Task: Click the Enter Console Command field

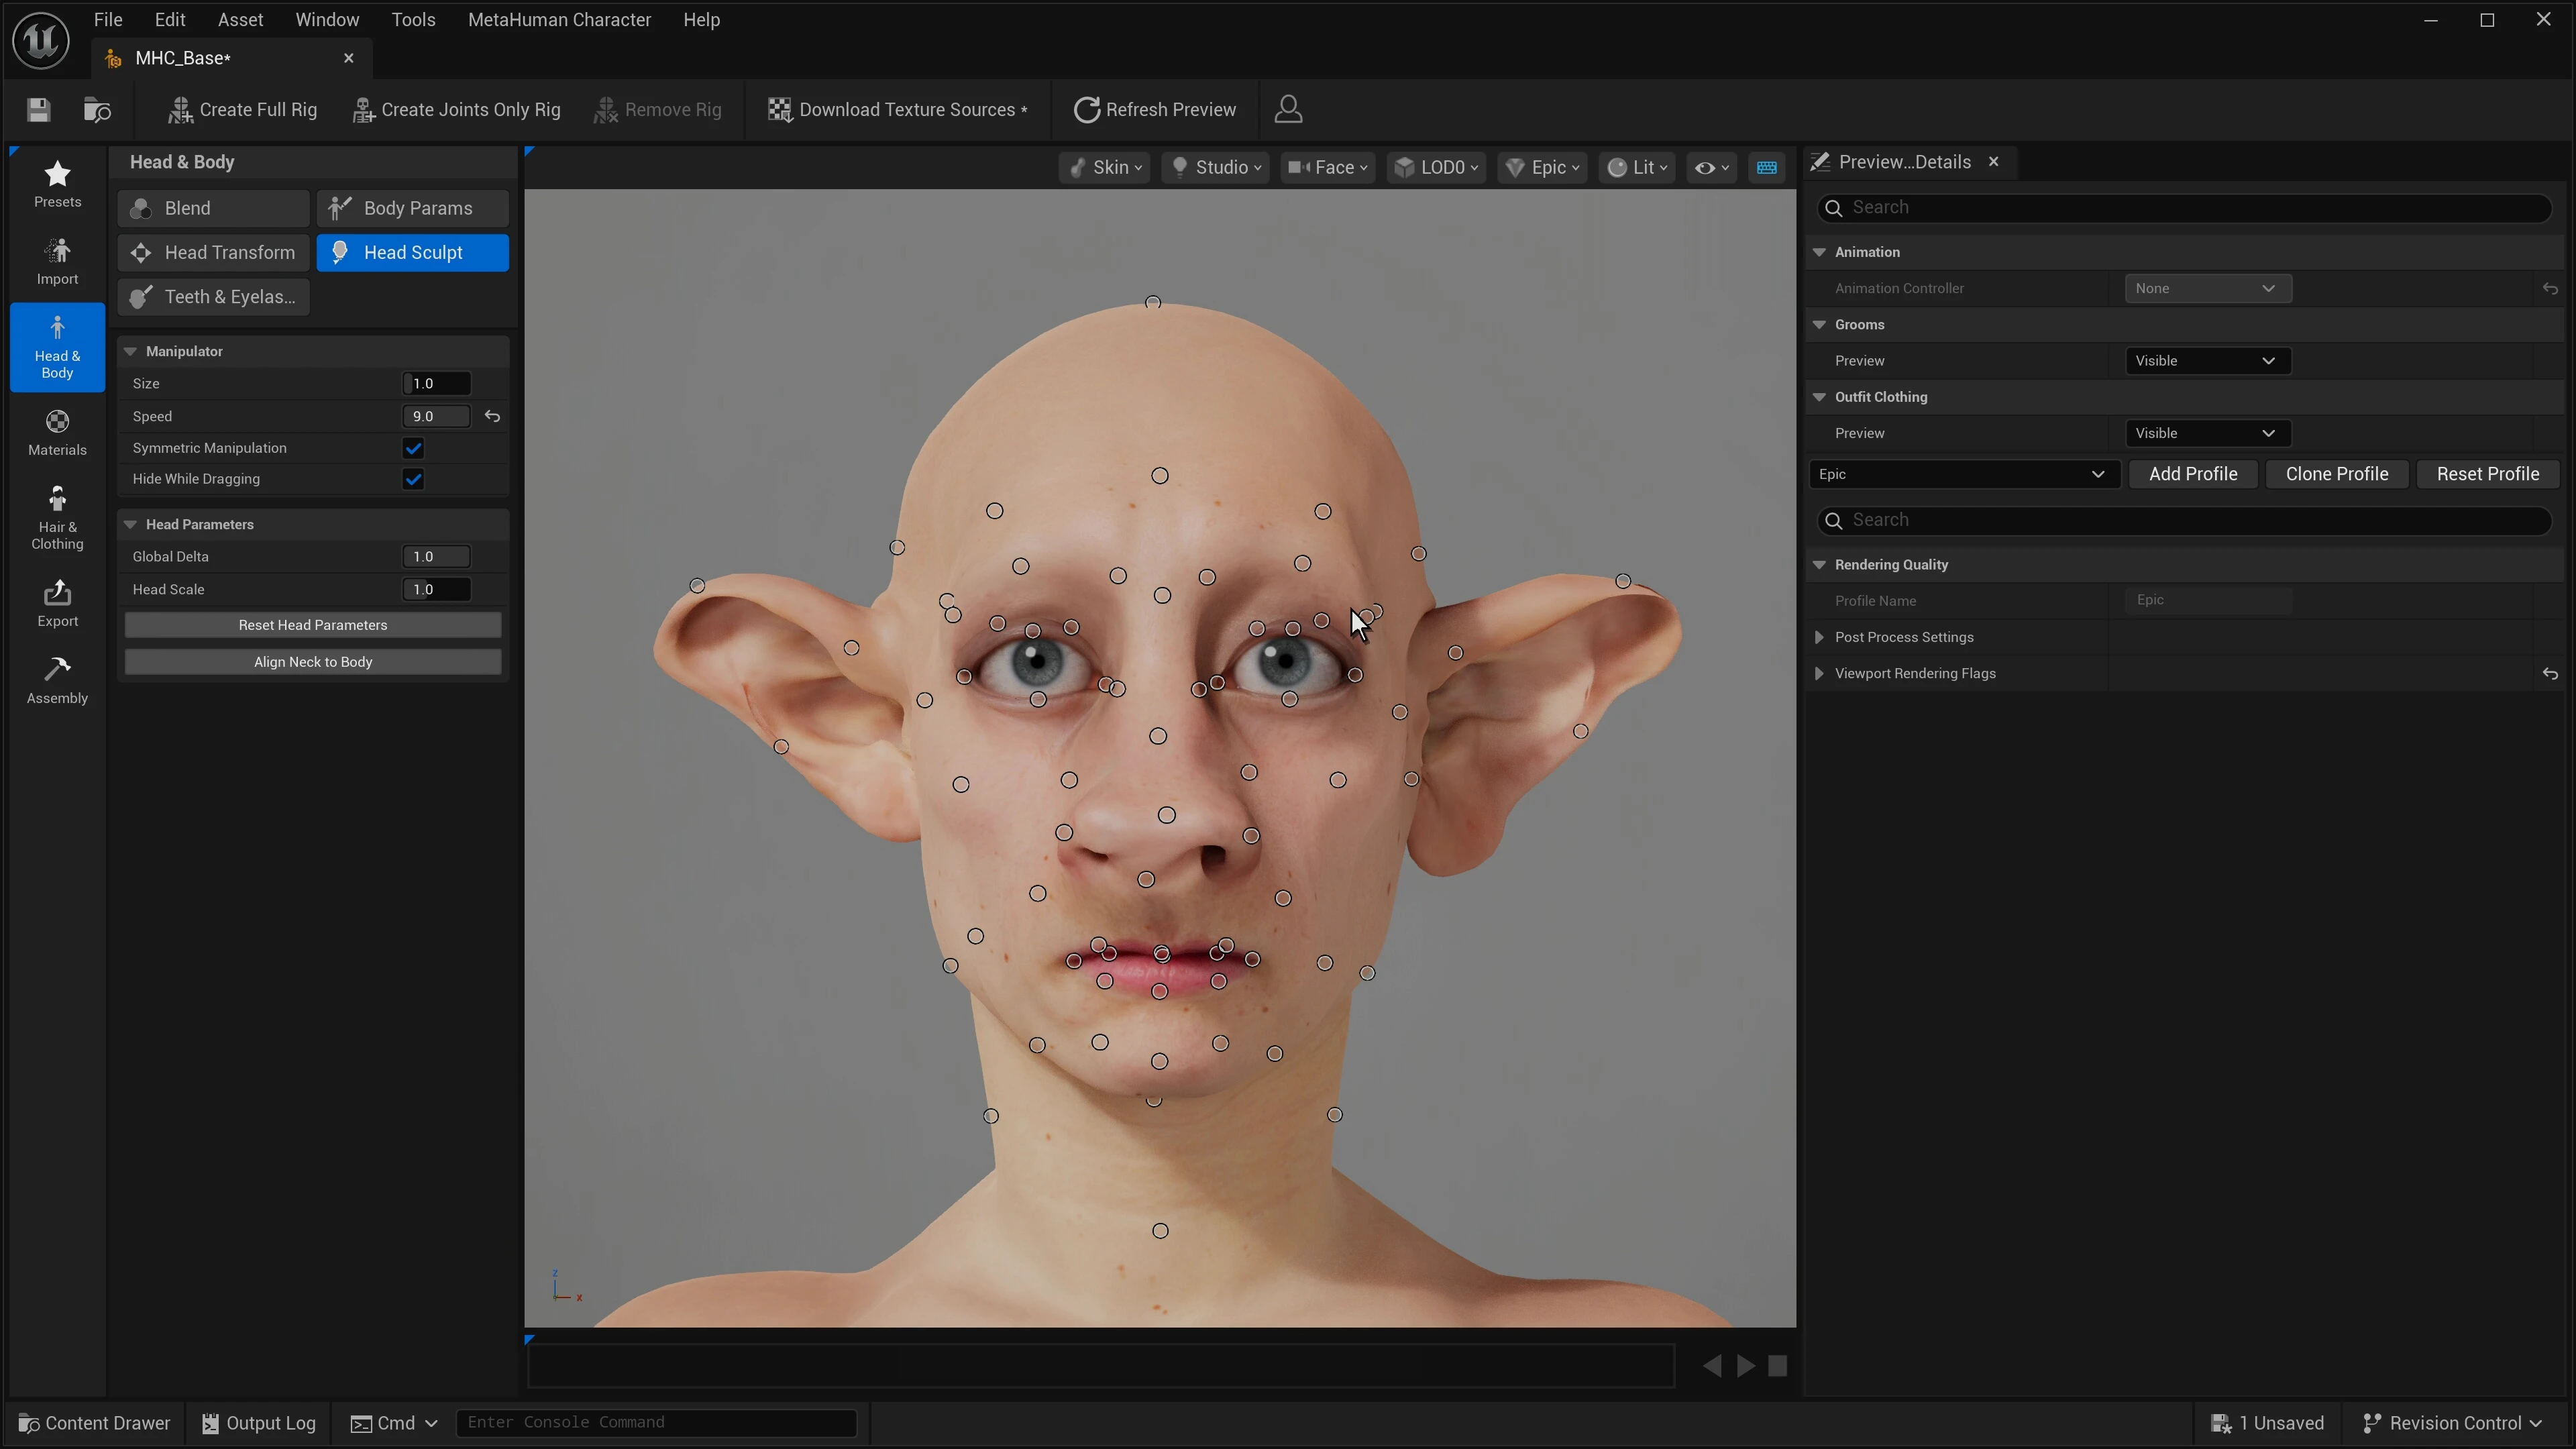Action: 656,1423
